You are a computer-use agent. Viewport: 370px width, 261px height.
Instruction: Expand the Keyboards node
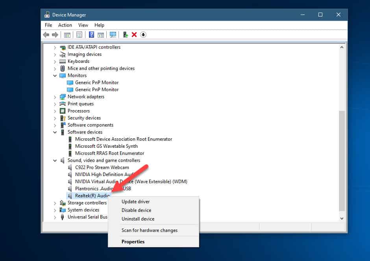[x=55, y=62]
